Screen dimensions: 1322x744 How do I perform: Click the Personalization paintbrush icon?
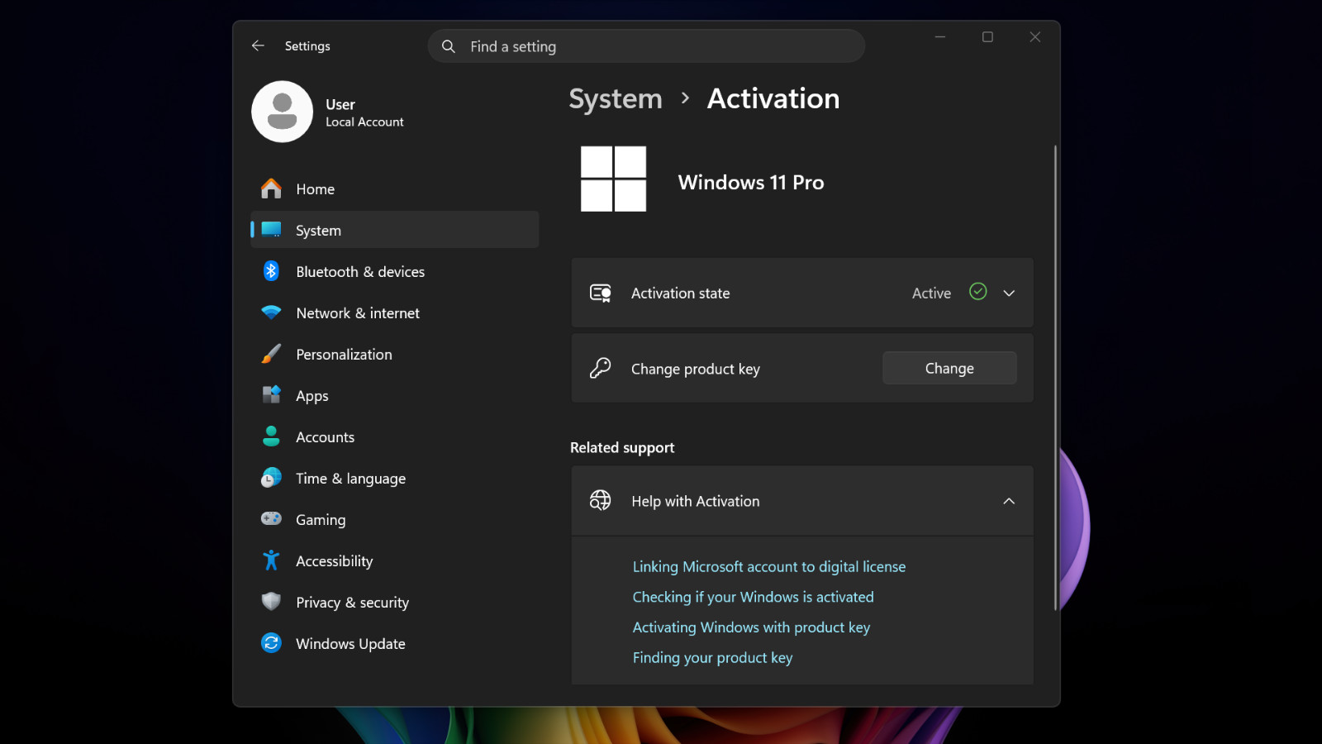[x=271, y=354]
